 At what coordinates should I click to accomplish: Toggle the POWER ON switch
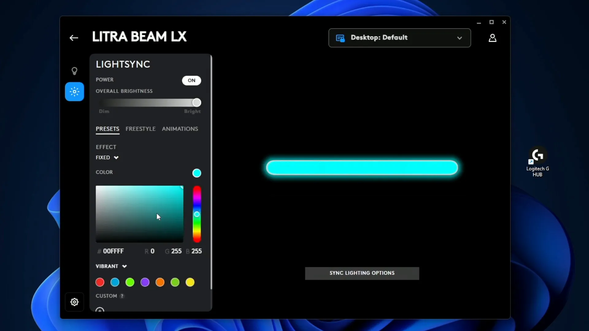(x=191, y=80)
